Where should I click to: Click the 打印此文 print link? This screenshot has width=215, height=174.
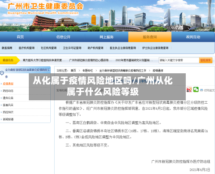pos(209,90)
